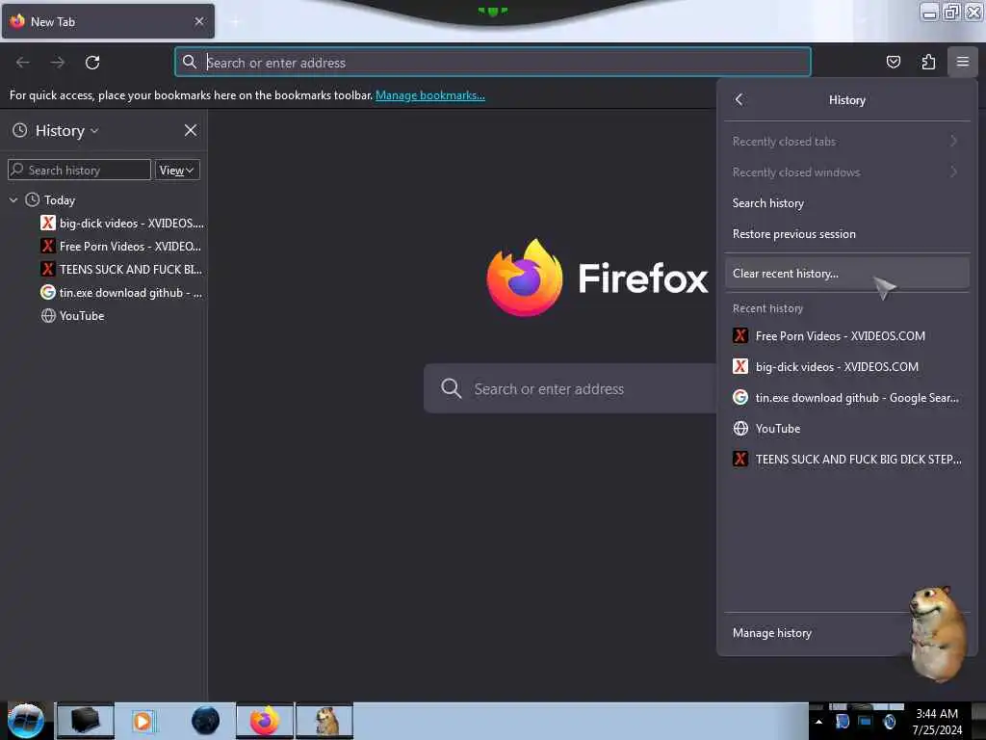986x740 pixels.
Task: Choose Restore previous session
Action: pos(847,233)
